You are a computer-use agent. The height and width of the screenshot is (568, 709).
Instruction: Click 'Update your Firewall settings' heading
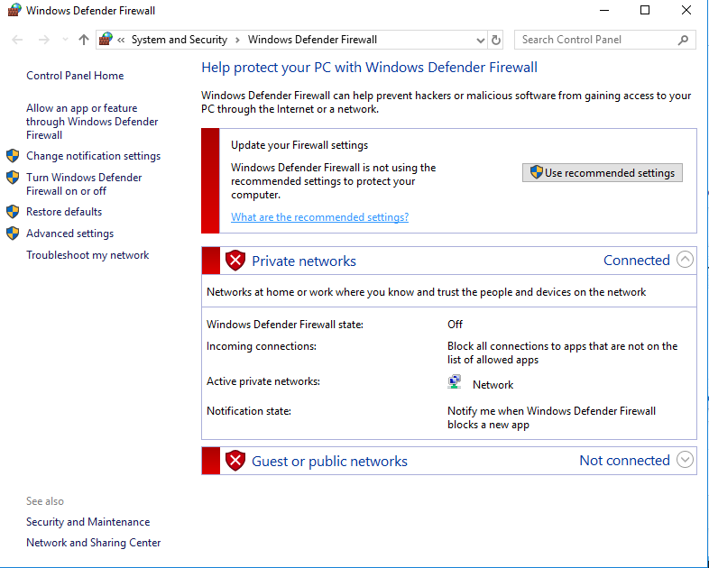coord(299,145)
